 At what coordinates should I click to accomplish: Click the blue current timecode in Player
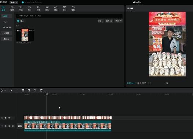tap(131, 83)
